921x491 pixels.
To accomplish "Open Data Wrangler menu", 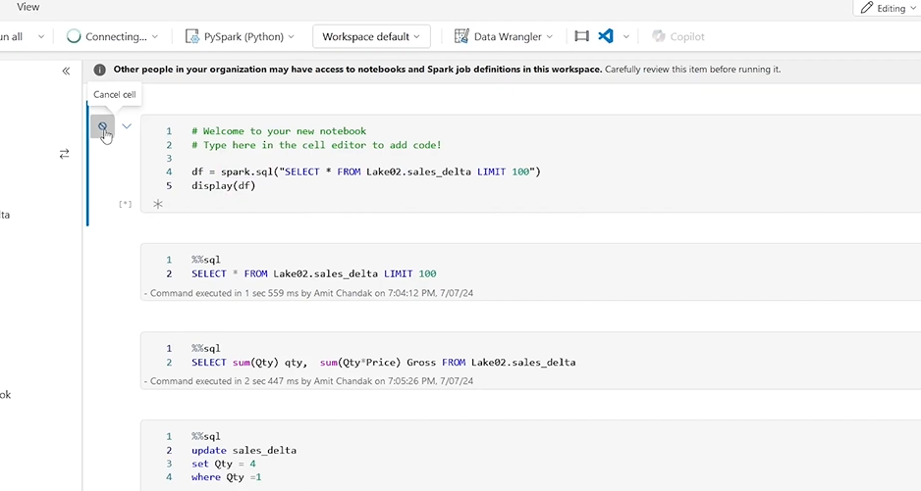I will (x=504, y=36).
